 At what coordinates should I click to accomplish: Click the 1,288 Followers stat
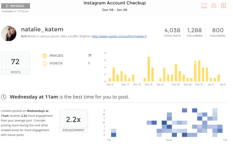194,32
